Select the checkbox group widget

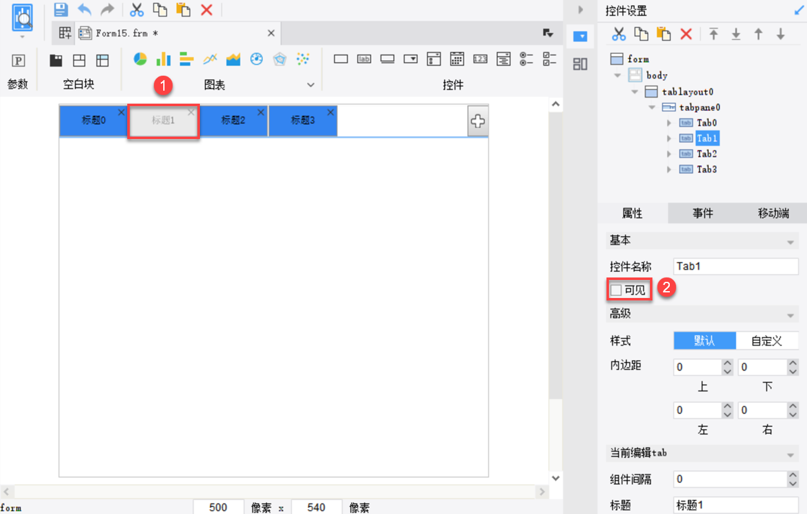coord(550,59)
